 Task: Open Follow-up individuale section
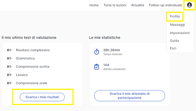tap(165, 5)
